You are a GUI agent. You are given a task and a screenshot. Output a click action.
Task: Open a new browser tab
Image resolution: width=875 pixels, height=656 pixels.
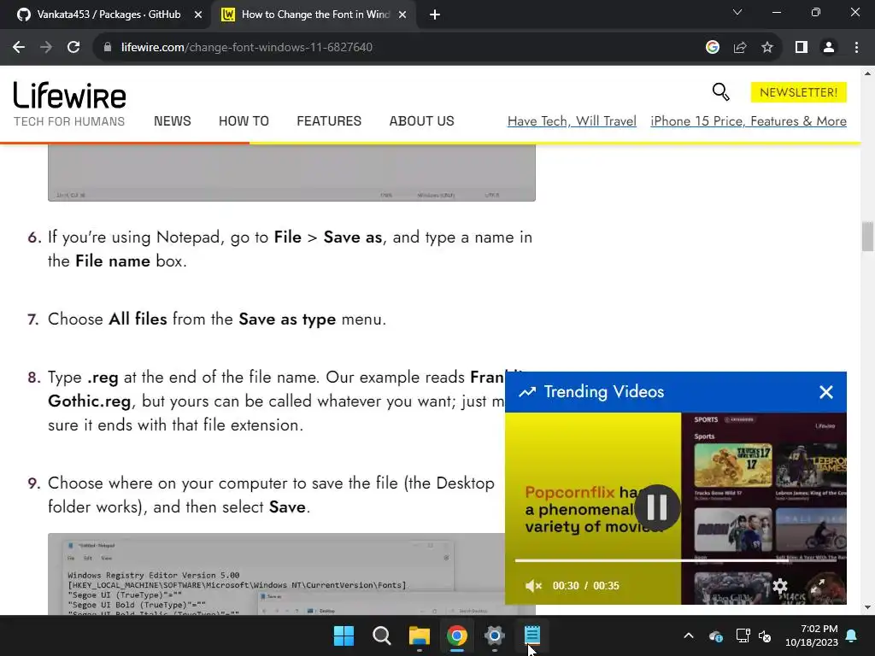[435, 15]
